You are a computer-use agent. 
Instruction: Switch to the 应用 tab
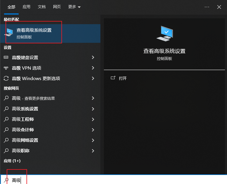(26, 7)
